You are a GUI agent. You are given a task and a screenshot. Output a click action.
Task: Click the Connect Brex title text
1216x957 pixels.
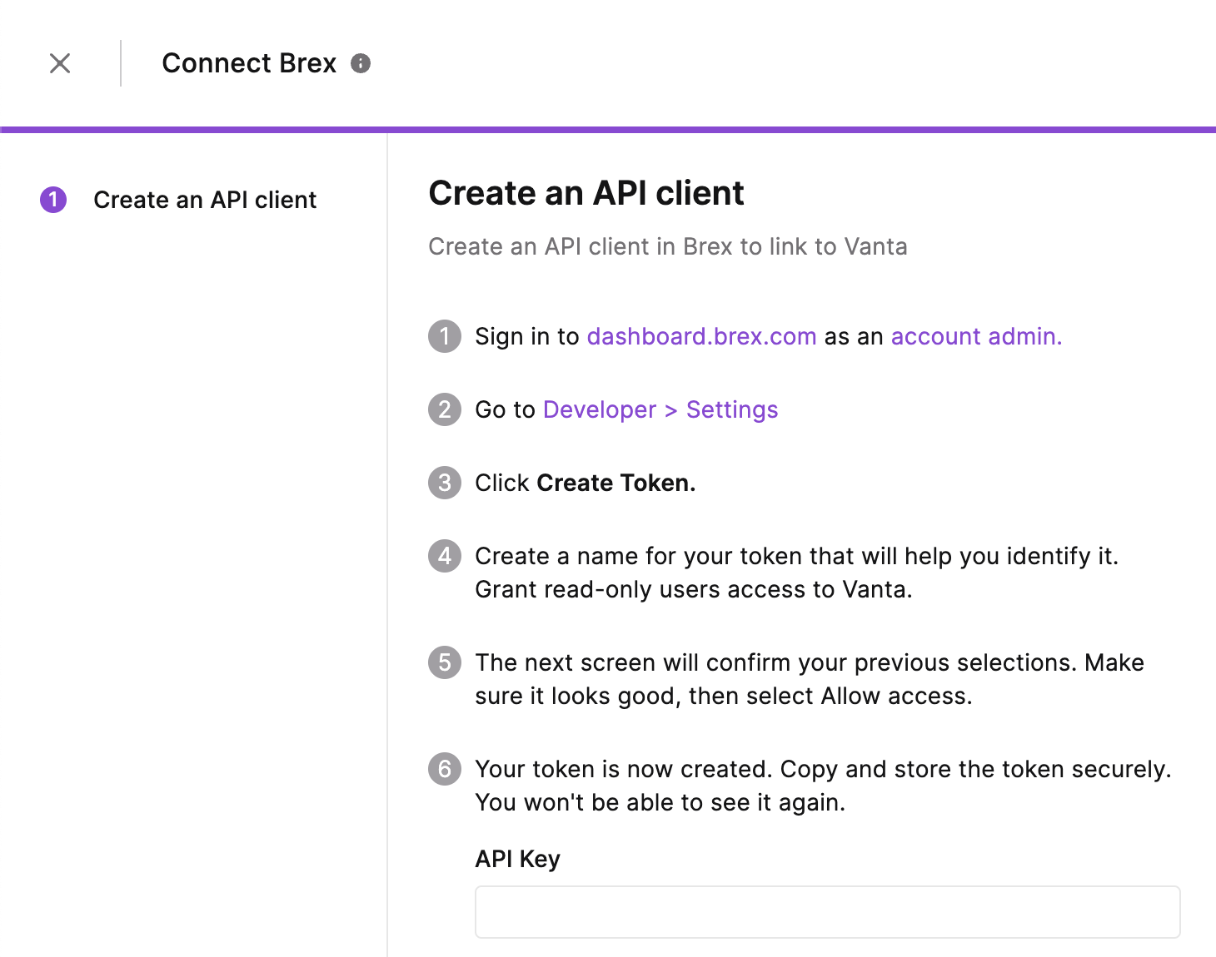249,63
